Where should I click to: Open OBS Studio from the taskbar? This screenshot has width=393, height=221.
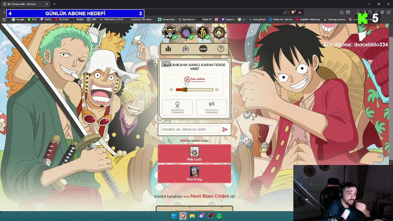pyautogui.click(x=210, y=216)
